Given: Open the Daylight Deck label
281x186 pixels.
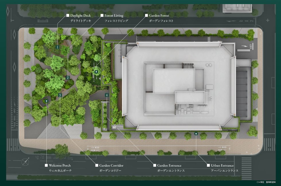Looking at the screenshot, I should (x=81, y=15).
